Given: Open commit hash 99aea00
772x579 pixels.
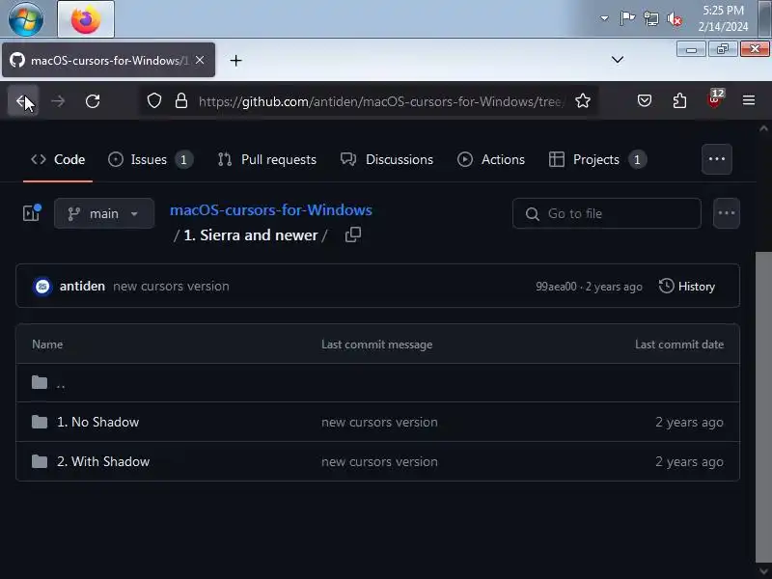Looking at the screenshot, I should pyautogui.click(x=556, y=287).
